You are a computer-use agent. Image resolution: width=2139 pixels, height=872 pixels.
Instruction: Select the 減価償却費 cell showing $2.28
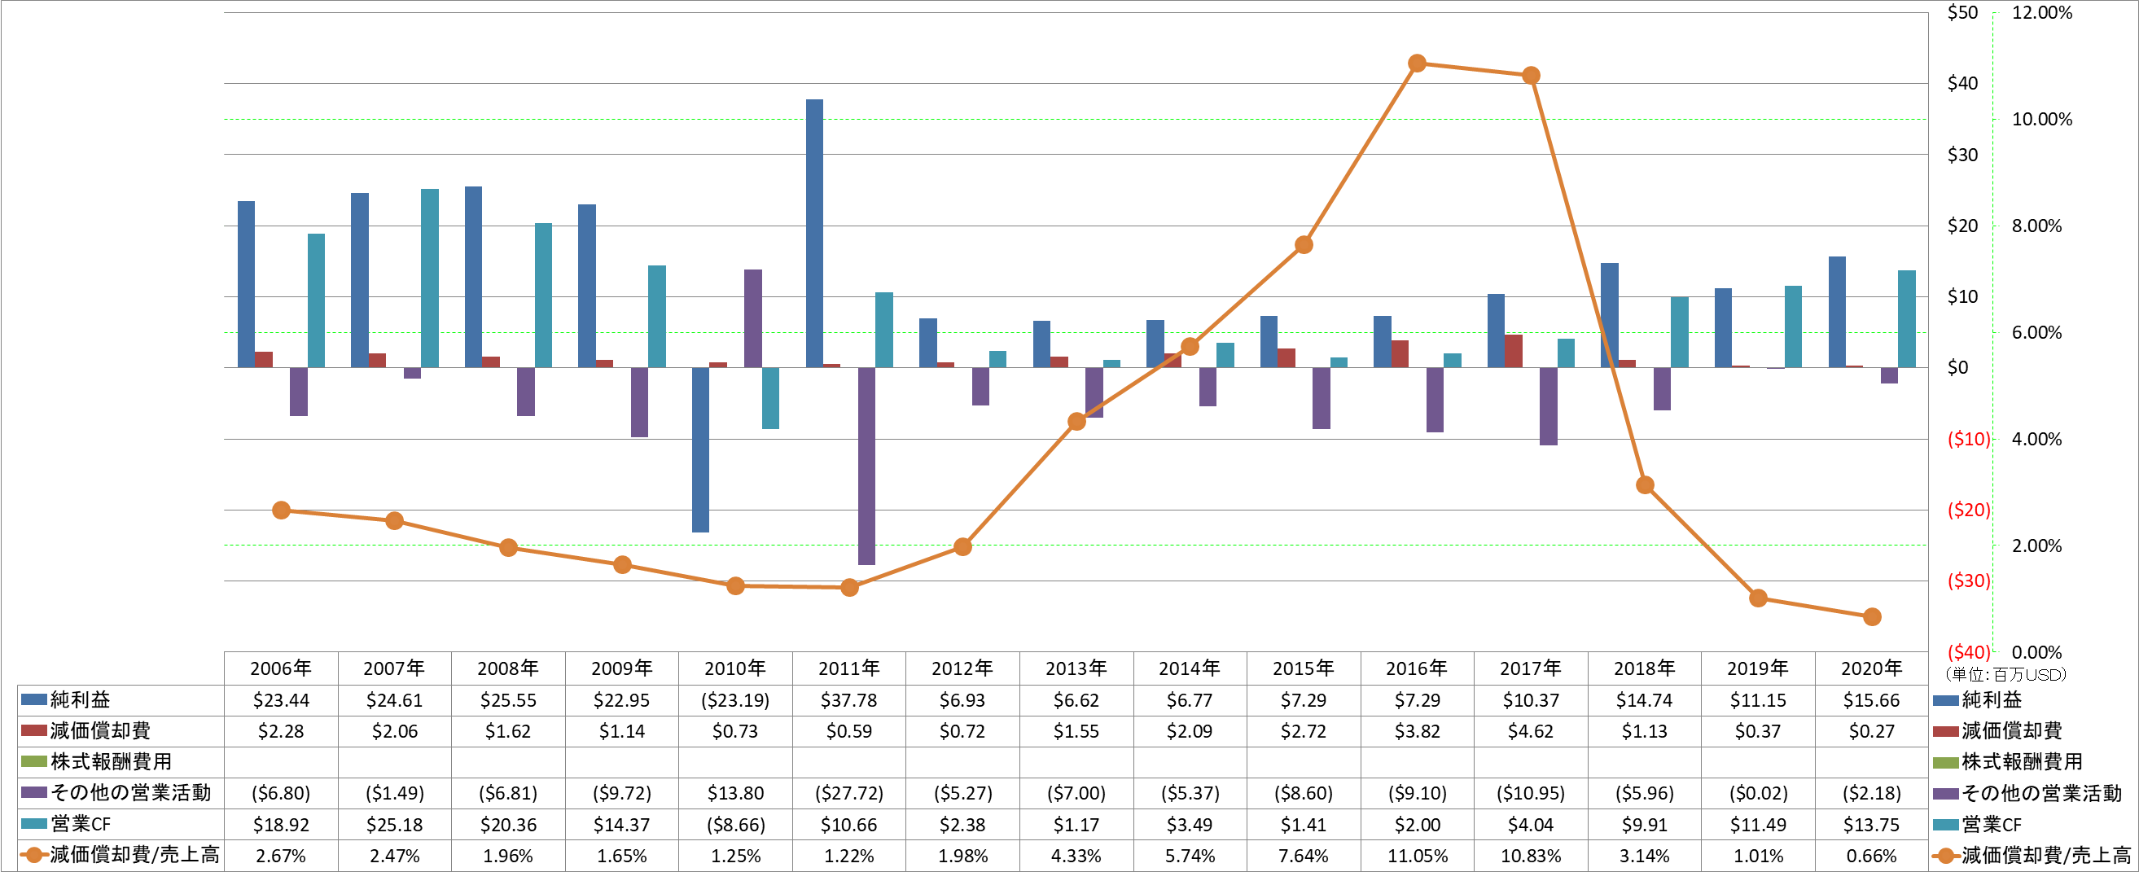pos(281,732)
